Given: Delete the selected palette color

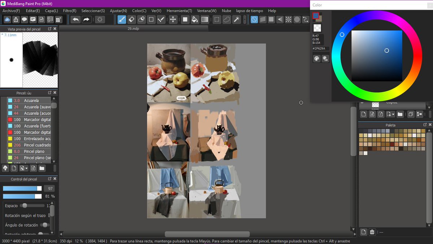Looking at the screenshot, I should tap(372, 232).
